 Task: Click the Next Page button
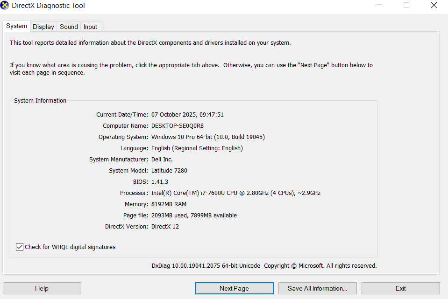(x=234, y=288)
